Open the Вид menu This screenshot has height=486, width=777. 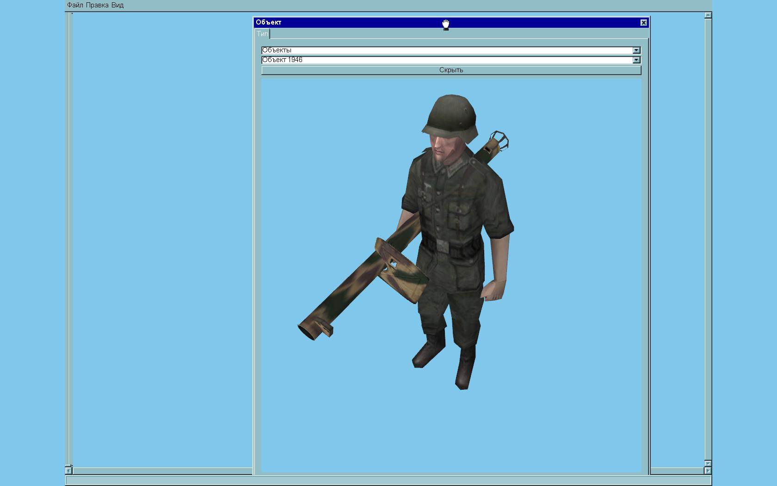coord(117,6)
